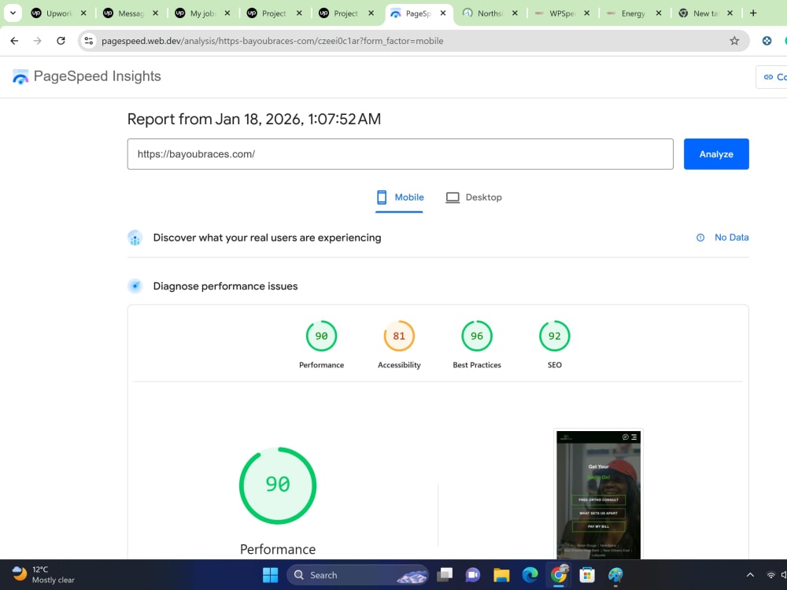
Task: Click the taskbar Search box
Action: 358,575
